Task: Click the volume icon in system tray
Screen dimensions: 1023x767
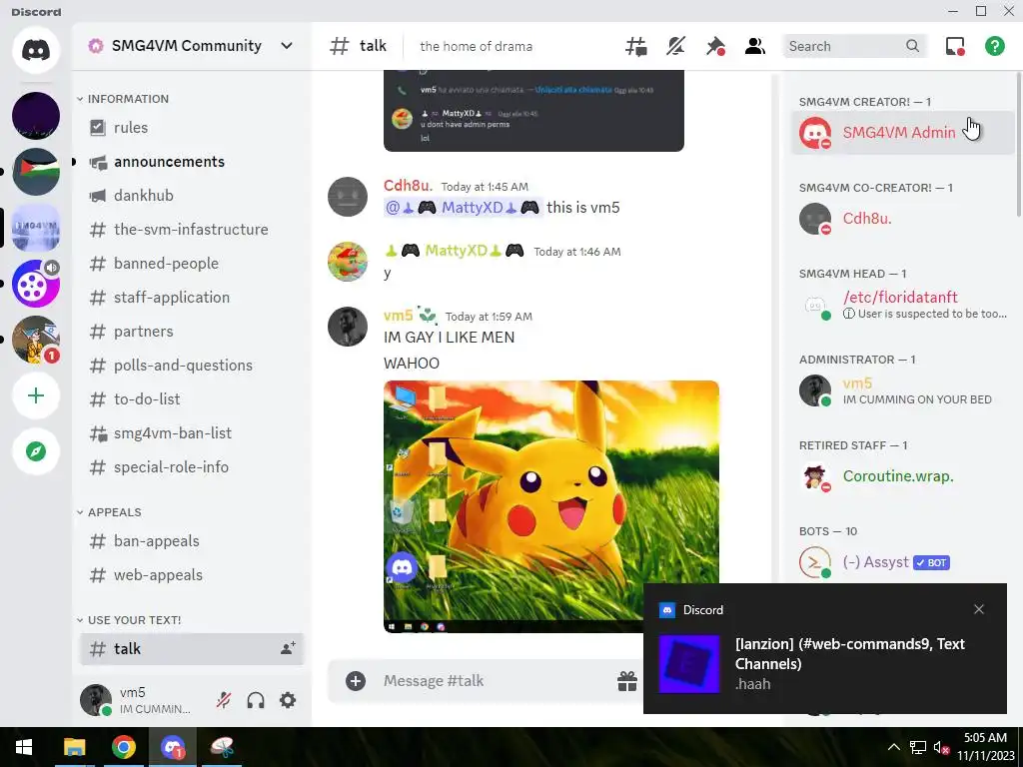Action: point(941,747)
